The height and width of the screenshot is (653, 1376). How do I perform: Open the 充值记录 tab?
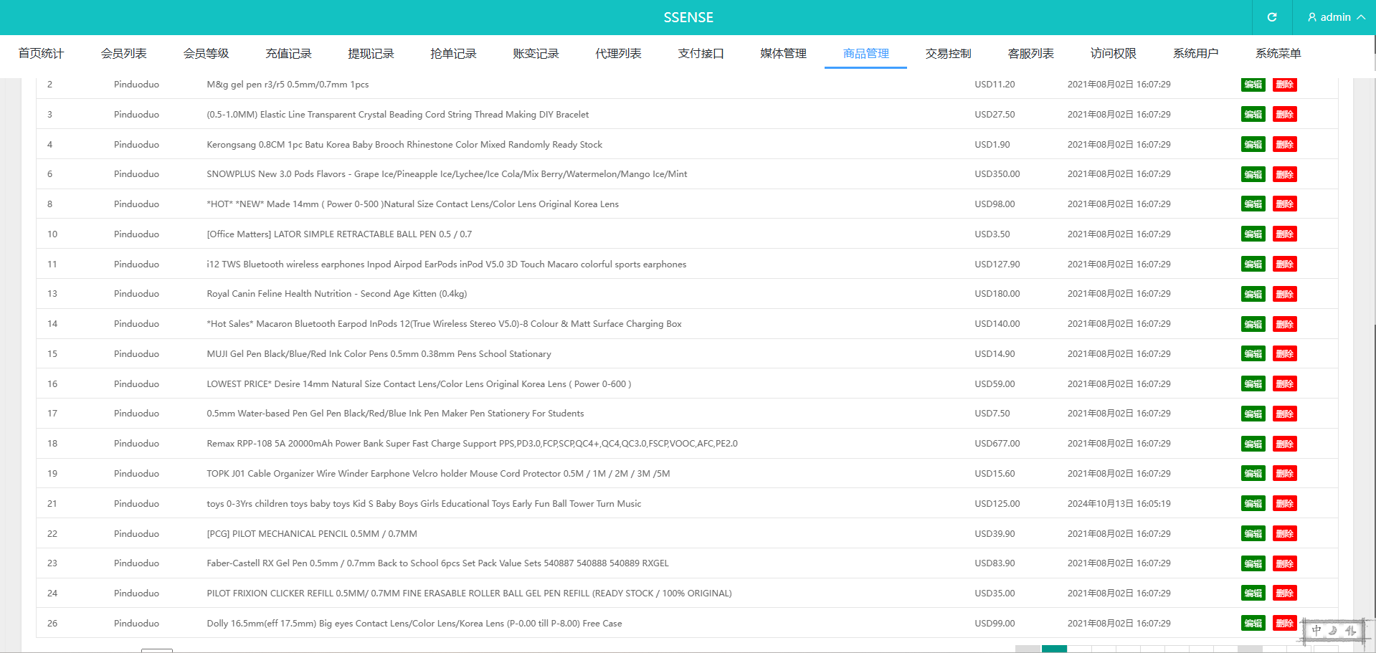[288, 53]
